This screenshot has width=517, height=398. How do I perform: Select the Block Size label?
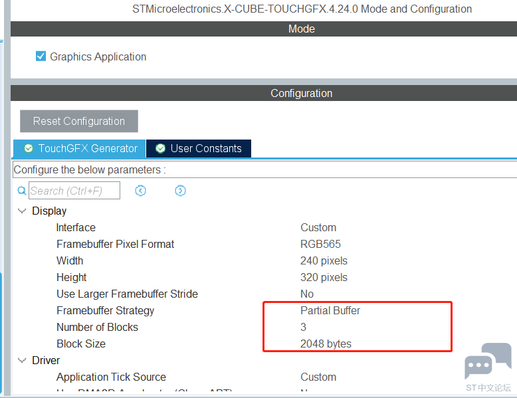[81, 344]
